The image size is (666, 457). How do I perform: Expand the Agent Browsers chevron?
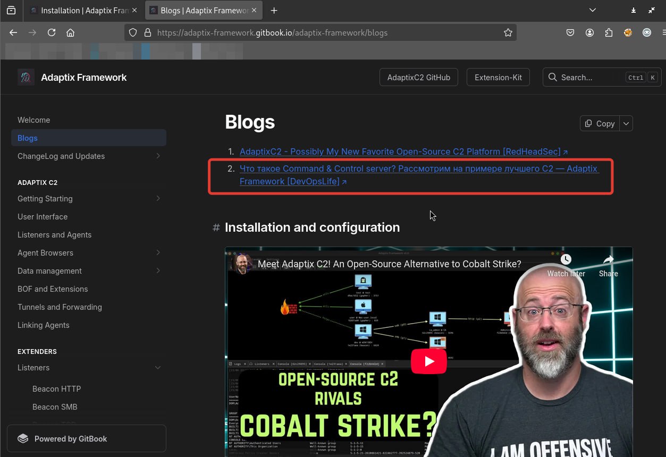pos(158,253)
